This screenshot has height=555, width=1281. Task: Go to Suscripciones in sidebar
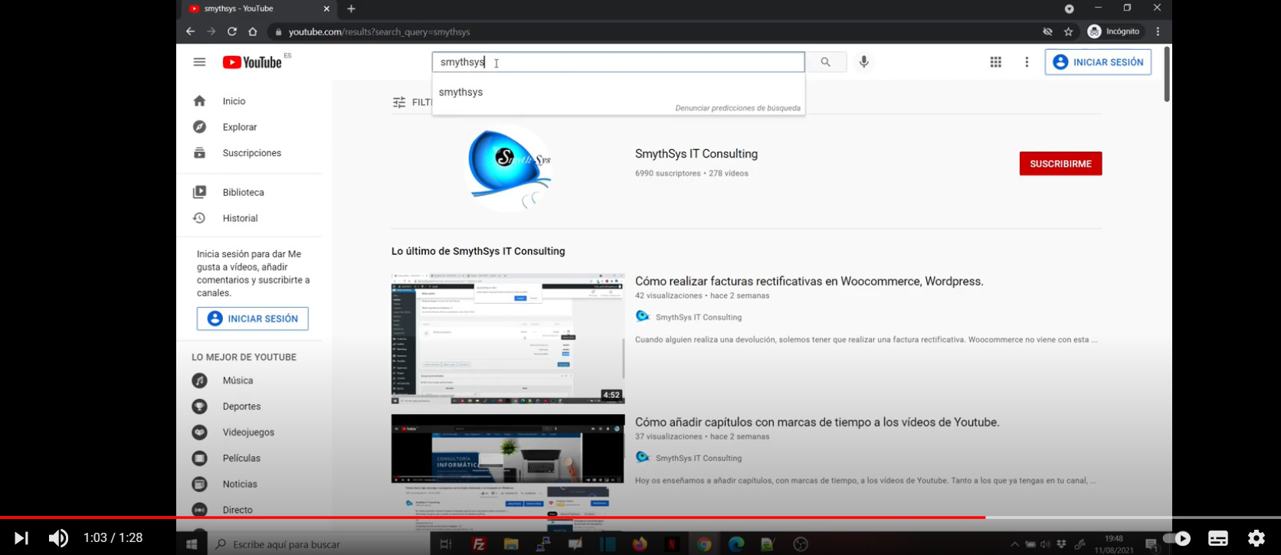click(251, 153)
